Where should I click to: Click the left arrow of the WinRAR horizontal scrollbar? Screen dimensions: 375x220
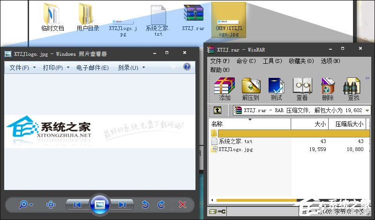[x=212, y=200]
